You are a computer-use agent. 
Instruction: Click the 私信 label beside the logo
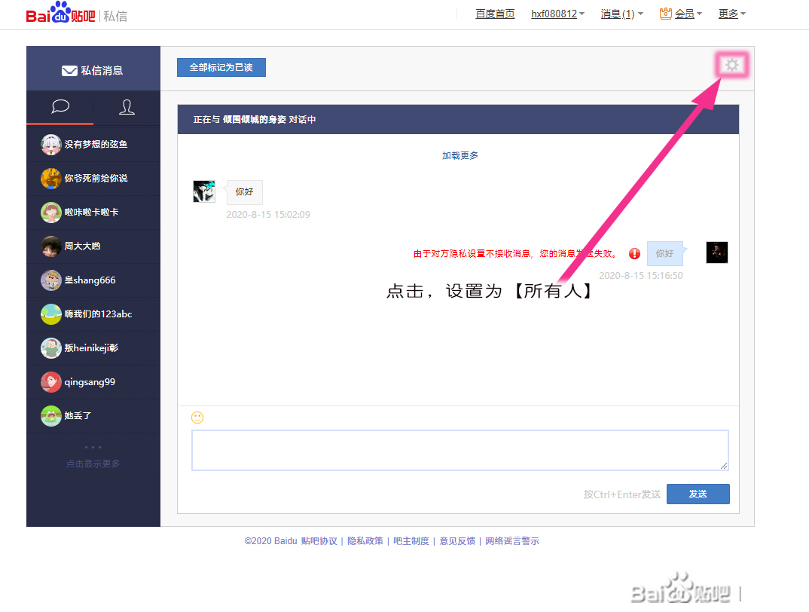pos(115,17)
